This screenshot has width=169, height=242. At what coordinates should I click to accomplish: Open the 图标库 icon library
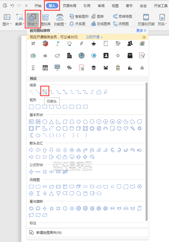(x=46, y=20)
